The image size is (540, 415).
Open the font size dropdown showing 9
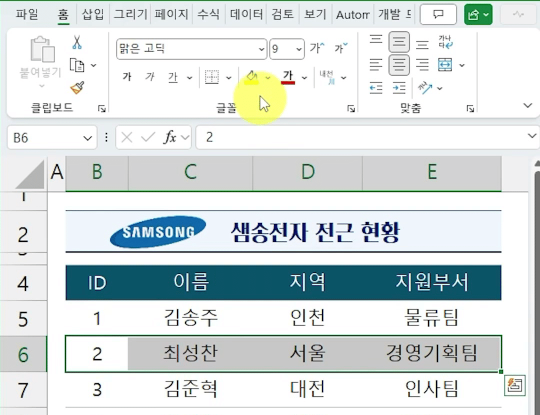pyautogui.click(x=299, y=49)
